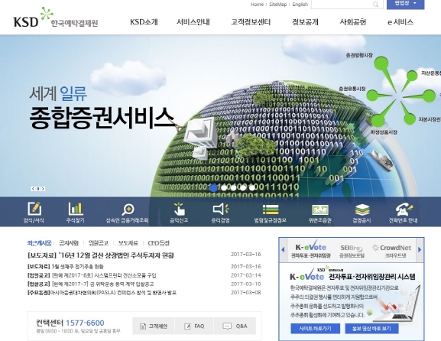Show previous service in K-eVote panel
The width and height of the screenshot is (441, 341).
[283, 249]
